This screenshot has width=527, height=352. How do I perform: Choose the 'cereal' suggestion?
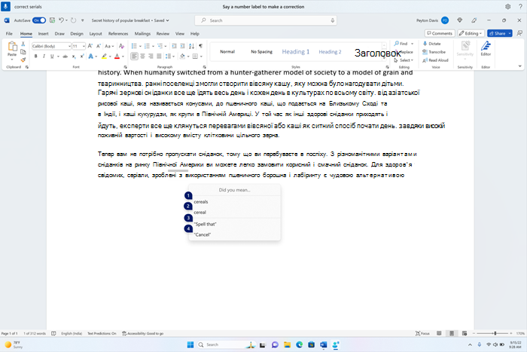coord(234,213)
